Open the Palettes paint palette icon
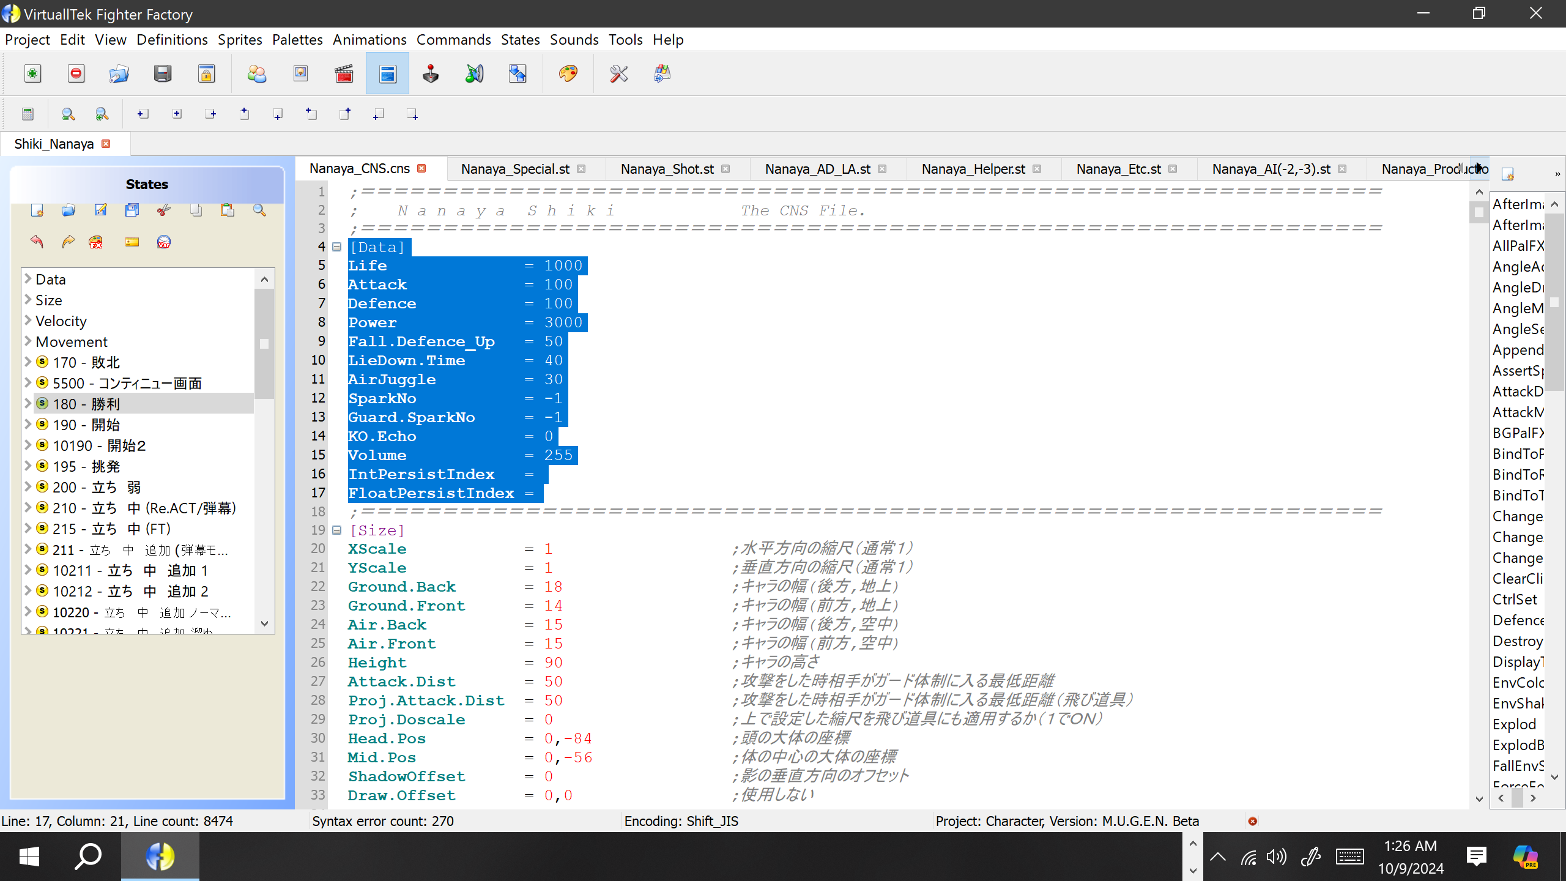 (x=568, y=74)
